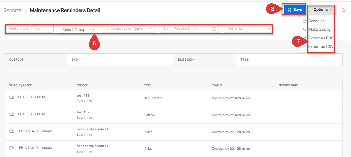Click the calendar icon next to Schedule

(x=304, y=21)
